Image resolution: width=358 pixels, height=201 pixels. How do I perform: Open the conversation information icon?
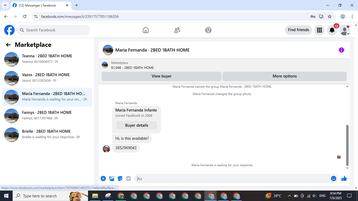341,50
